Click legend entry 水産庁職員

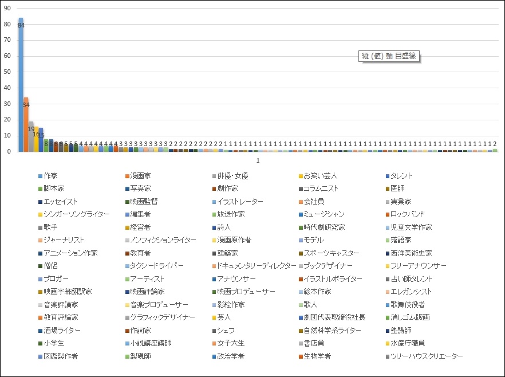(x=405, y=343)
